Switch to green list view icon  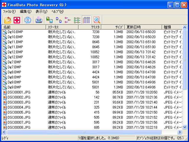point(77,20)
